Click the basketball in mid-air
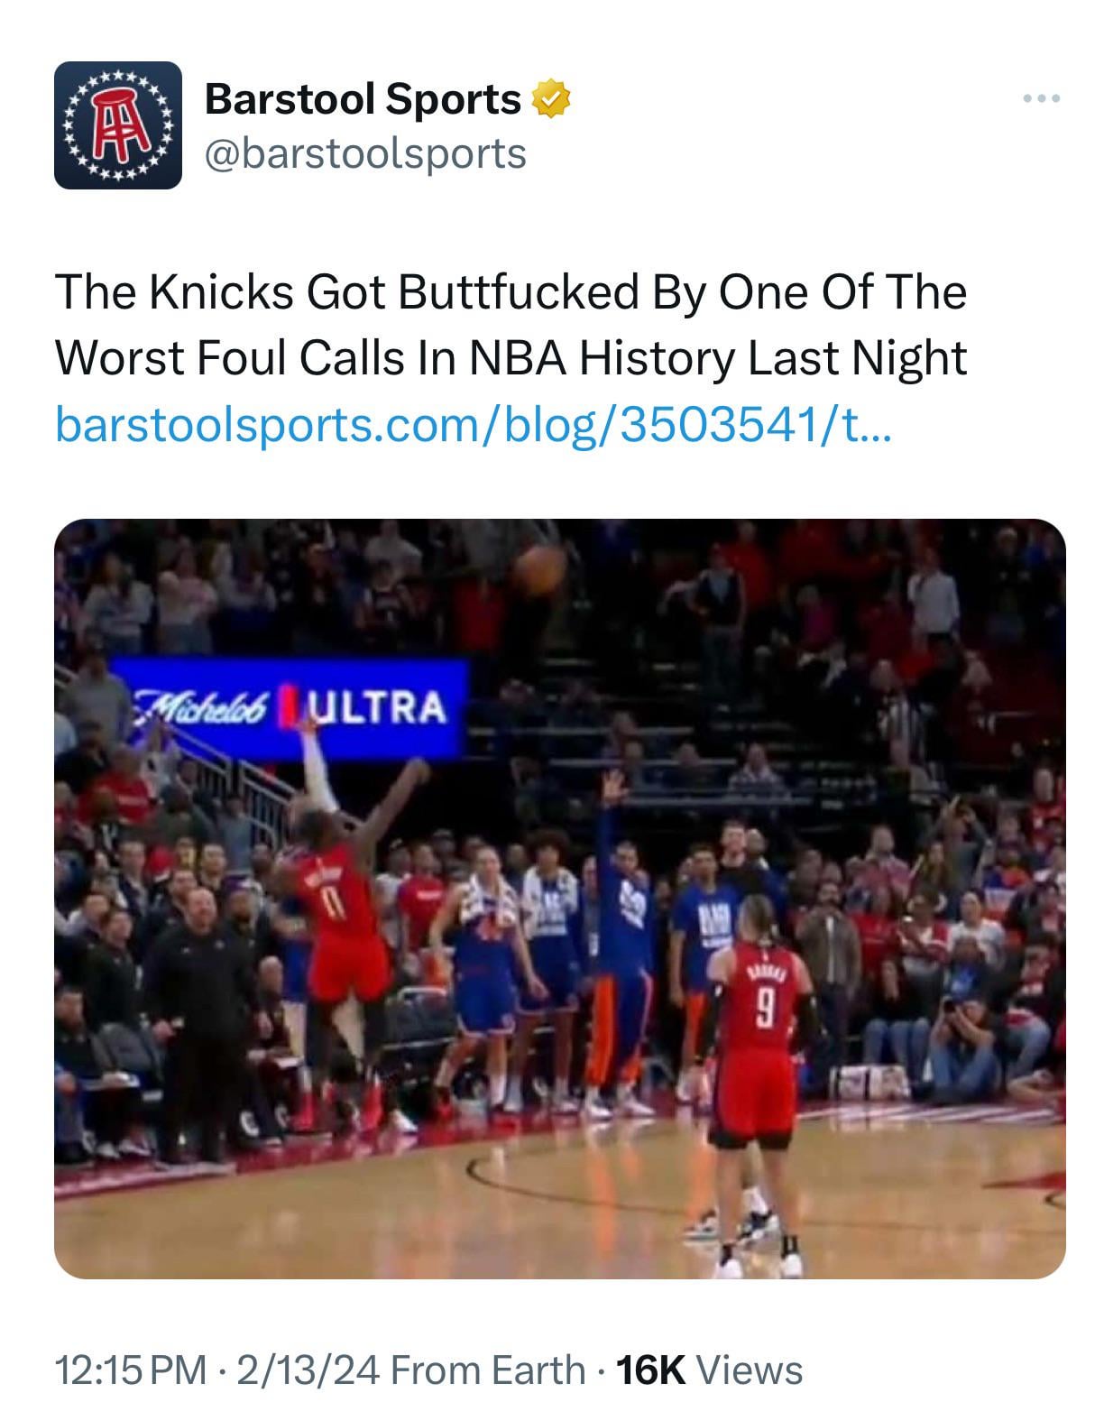 [x=539, y=569]
